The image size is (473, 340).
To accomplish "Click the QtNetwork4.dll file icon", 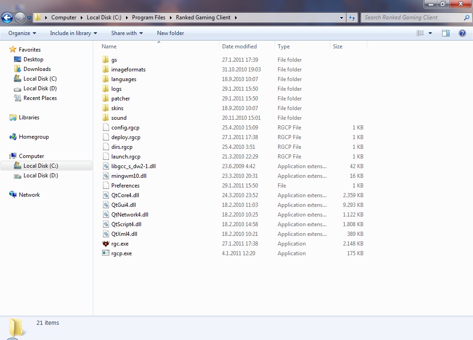I will 106,214.
